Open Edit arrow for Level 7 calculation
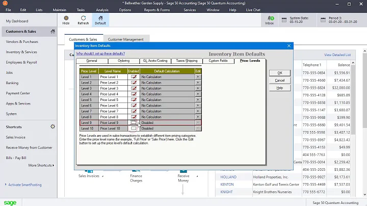367x206 pixels. [198, 111]
